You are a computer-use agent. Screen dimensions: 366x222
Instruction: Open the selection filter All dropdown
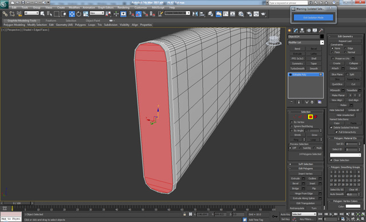click(32, 13)
